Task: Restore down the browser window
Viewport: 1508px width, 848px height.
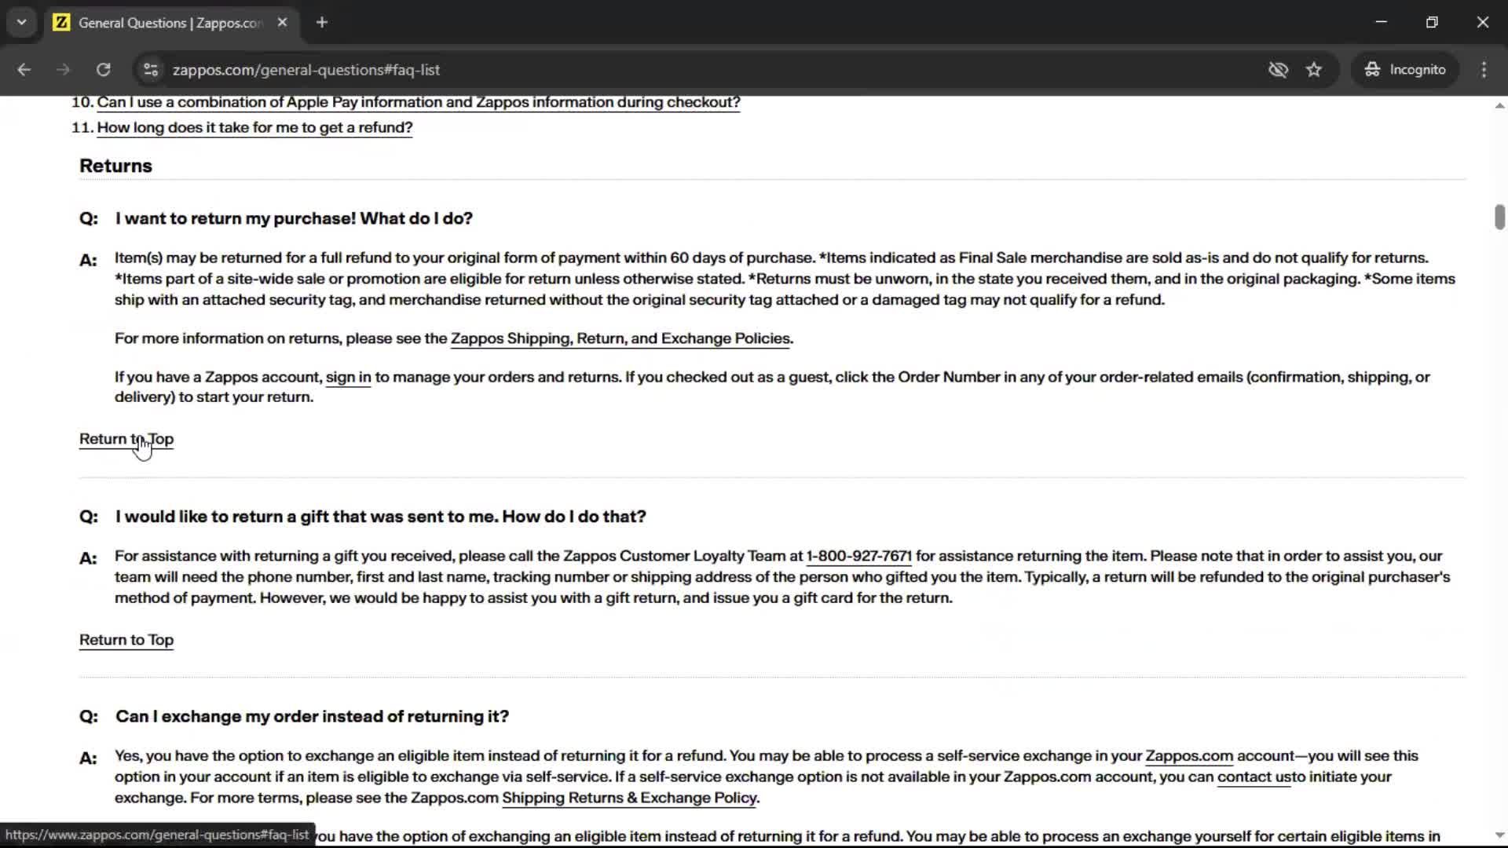Action: coord(1432,22)
